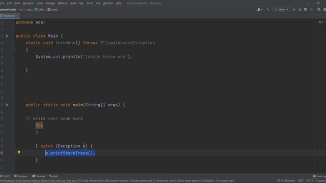Open the Main run configuration dropdown
Screen dimensions: 326x183
(x=281, y=10)
